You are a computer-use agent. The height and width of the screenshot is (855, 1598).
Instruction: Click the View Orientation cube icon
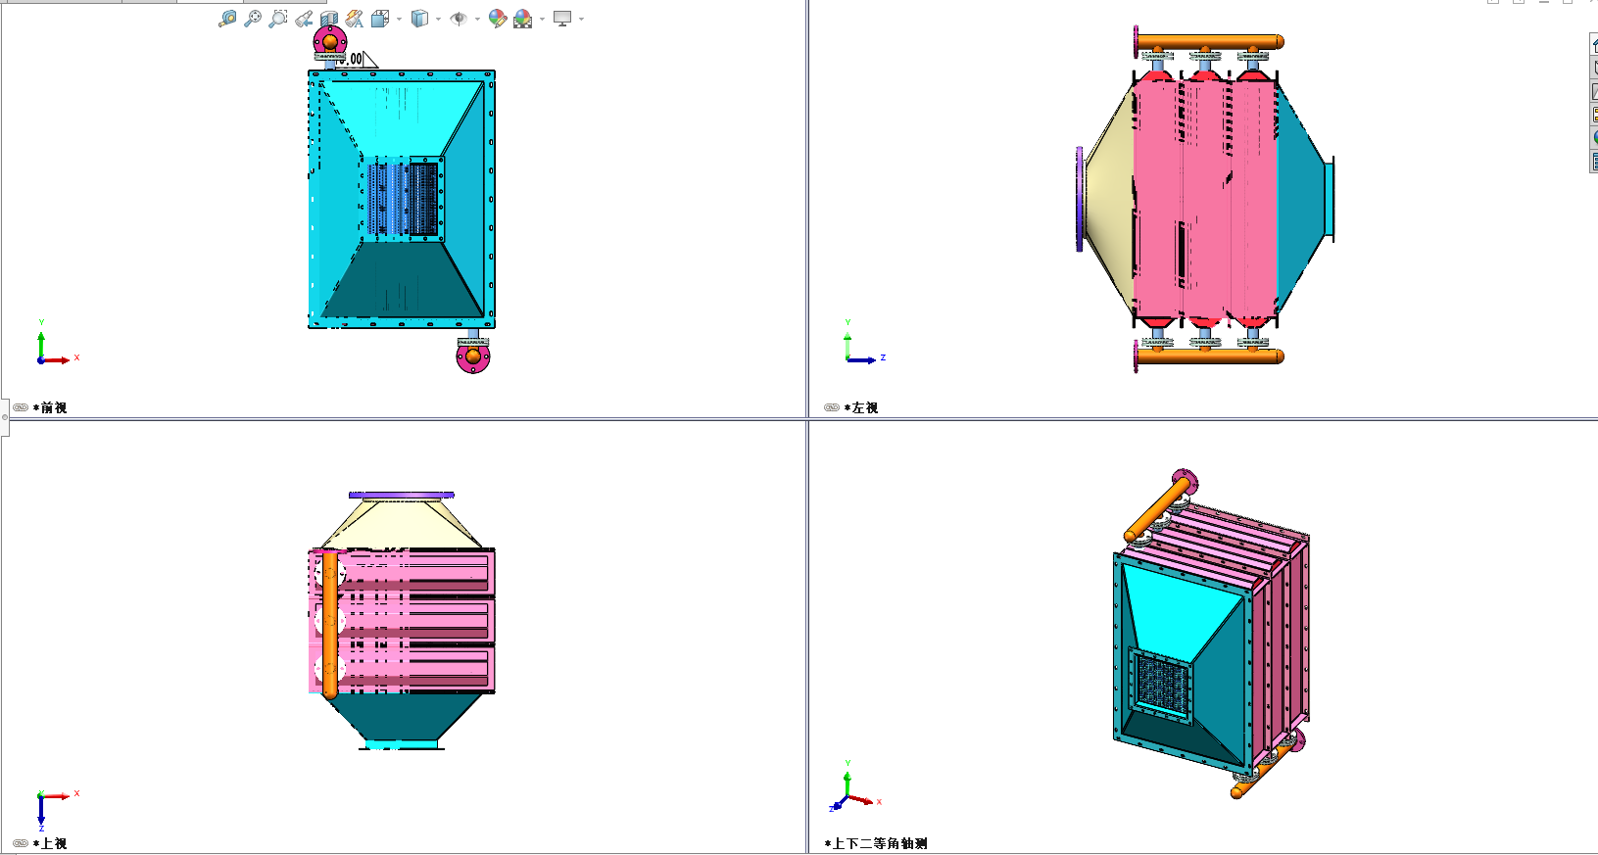click(x=380, y=19)
